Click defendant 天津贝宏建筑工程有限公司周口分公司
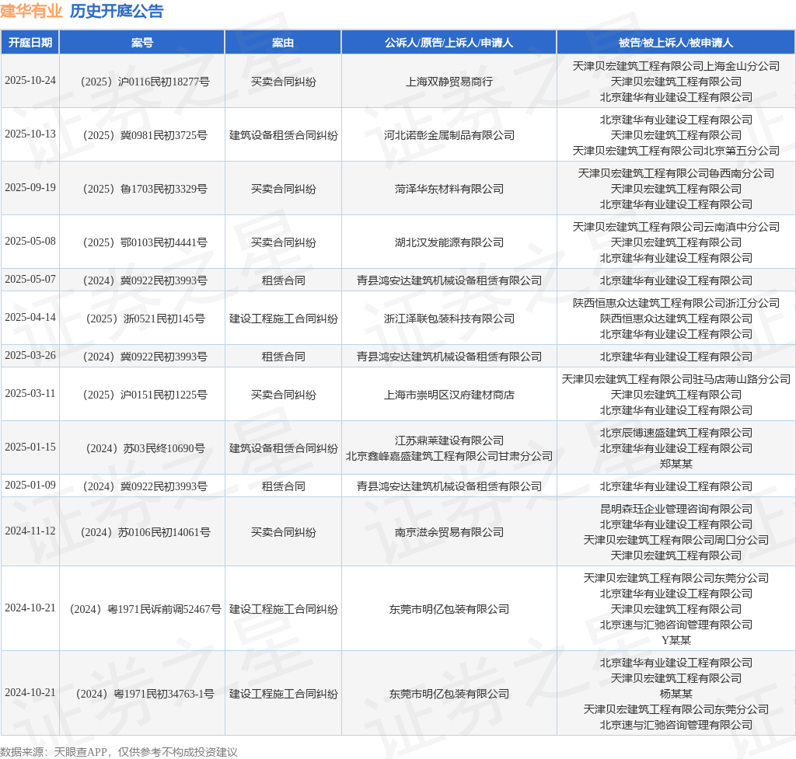 pos(676,540)
